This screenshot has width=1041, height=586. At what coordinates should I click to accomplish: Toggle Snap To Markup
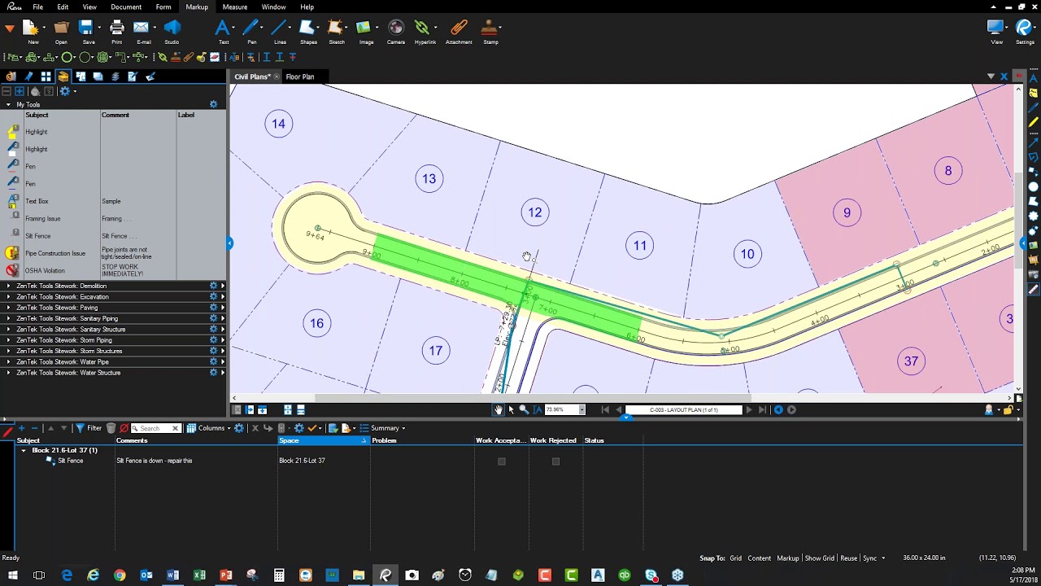click(x=787, y=558)
